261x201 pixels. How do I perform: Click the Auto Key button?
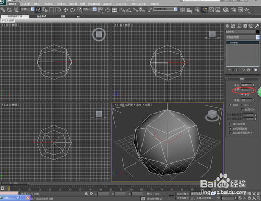tap(183, 194)
